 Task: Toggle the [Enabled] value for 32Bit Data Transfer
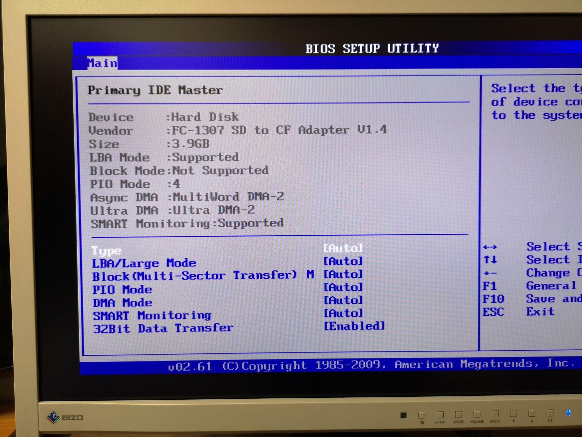tap(354, 326)
